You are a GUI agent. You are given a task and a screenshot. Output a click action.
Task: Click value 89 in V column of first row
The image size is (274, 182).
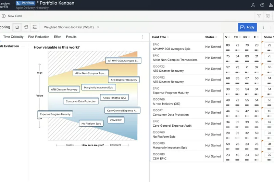[x=228, y=45]
